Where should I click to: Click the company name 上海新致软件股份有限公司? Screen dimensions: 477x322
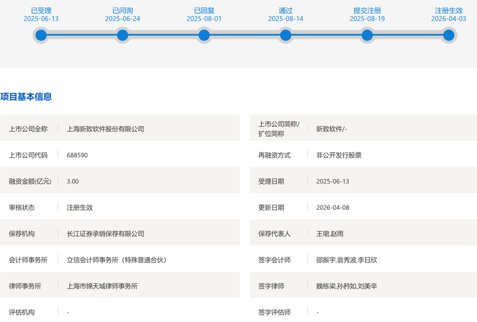tap(106, 129)
